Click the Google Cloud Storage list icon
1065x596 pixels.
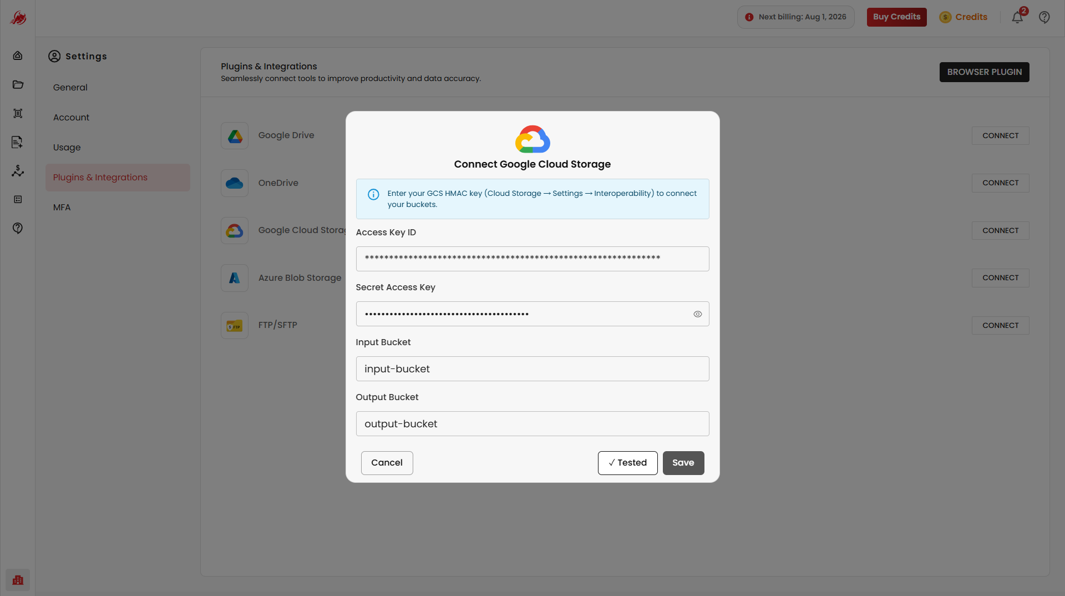[235, 230]
